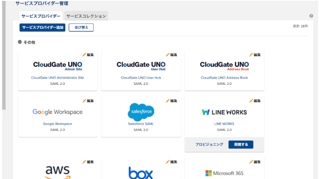This screenshot has height=179, width=319.
Task: Click the サービスプロバイダー管理 page title
Action: click(x=42, y=4)
